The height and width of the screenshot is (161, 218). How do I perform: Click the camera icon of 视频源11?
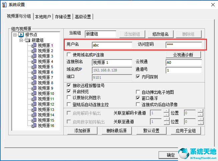[x=34, y=99]
